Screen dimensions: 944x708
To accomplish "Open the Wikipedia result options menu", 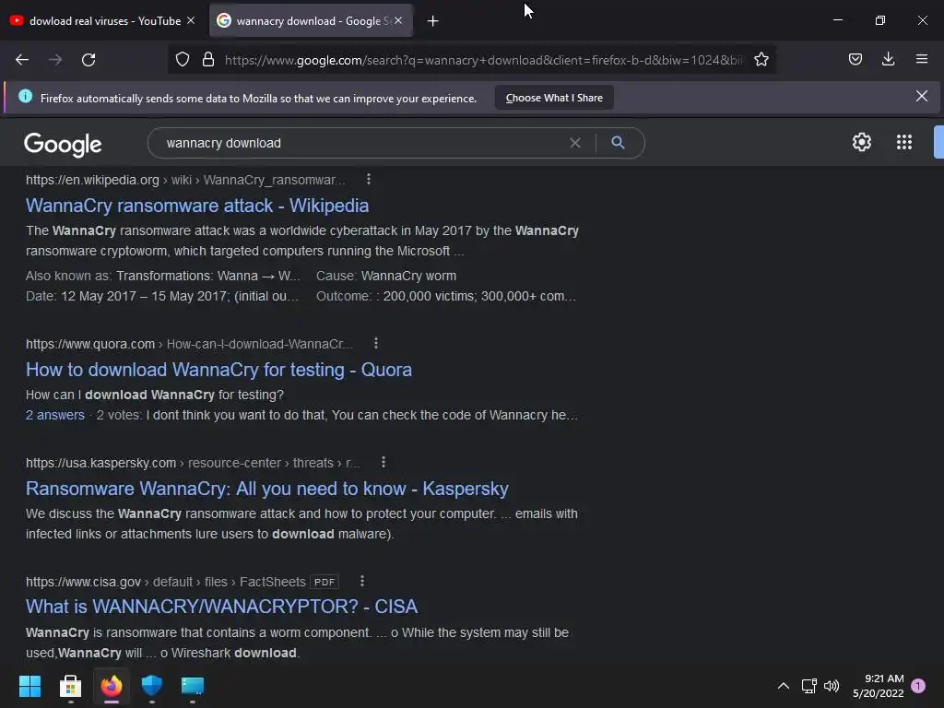I will click(x=369, y=180).
